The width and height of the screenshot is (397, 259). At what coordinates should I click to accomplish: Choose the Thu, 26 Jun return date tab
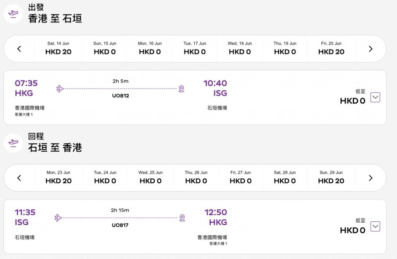click(x=196, y=177)
